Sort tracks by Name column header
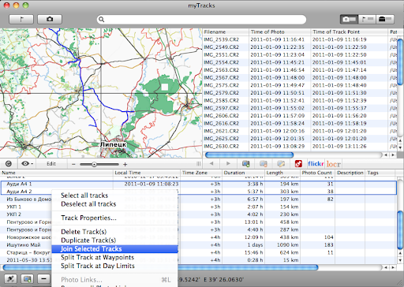Viewport: 404px width, 287px height. pos(56,173)
